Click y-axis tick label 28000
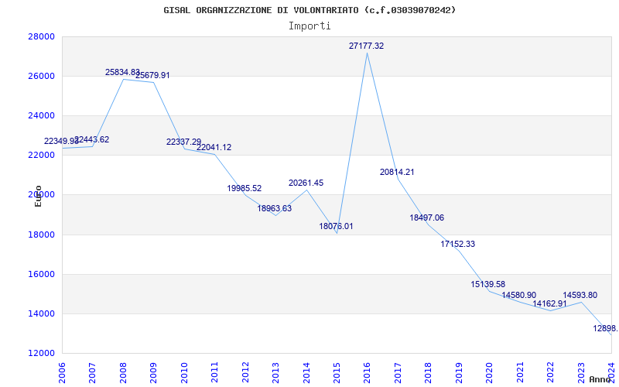619x387 pixels. [x=41, y=36]
